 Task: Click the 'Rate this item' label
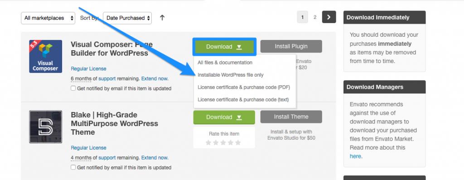coord(224,134)
